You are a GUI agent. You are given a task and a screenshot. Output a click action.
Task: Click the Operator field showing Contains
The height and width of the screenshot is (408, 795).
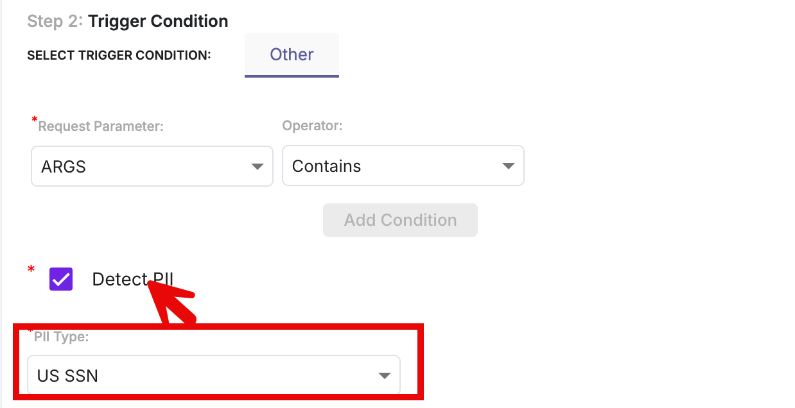tap(403, 166)
